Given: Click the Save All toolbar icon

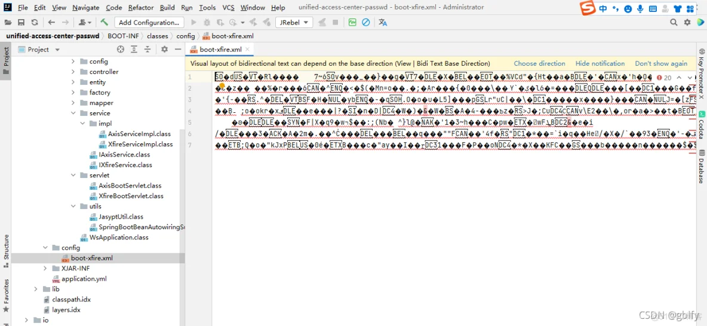Looking at the screenshot, I should (21, 22).
